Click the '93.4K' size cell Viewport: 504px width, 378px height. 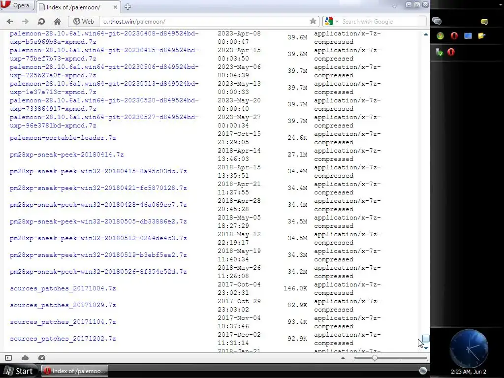[x=297, y=322]
